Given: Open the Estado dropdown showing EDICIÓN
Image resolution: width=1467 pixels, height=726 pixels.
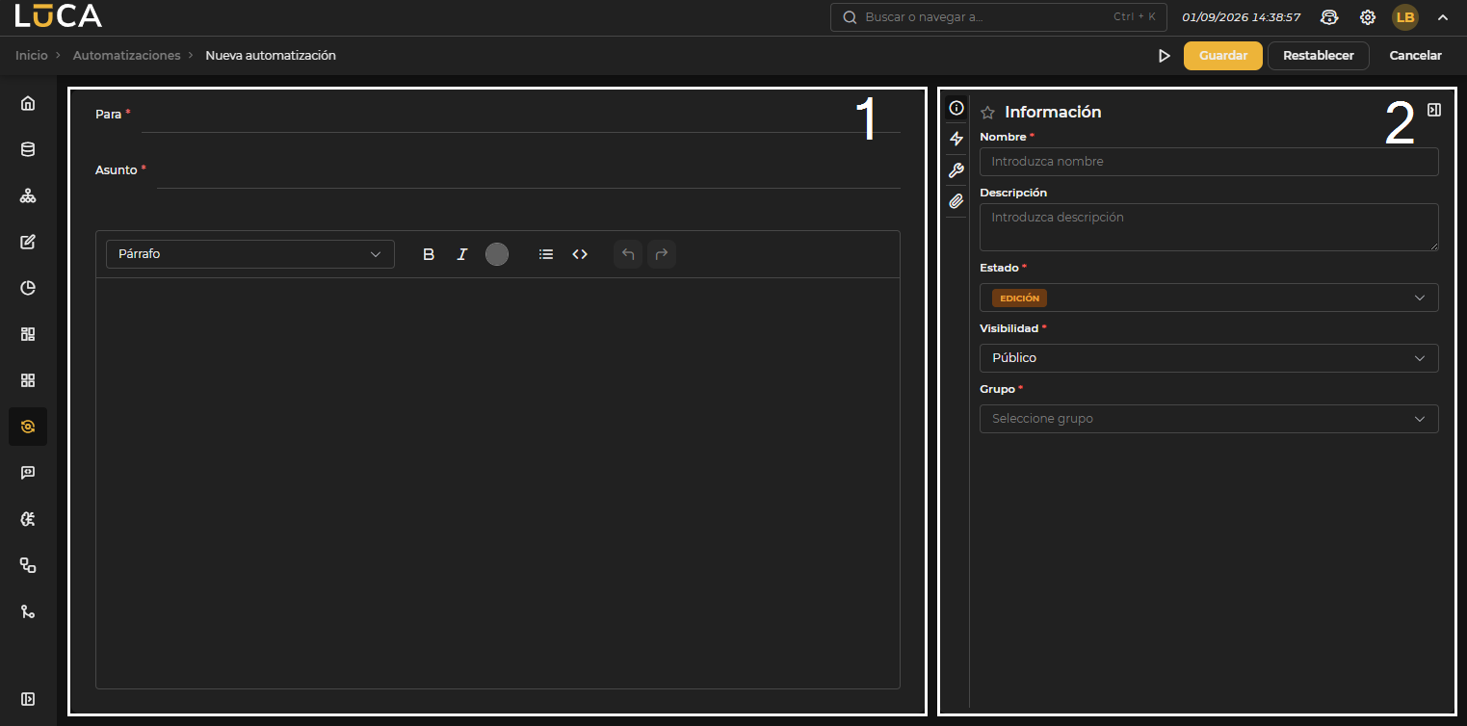Looking at the screenshot, I should 1209,298.
